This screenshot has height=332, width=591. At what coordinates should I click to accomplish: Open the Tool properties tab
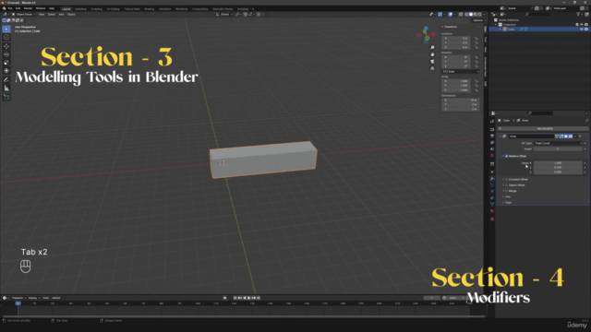492,121
